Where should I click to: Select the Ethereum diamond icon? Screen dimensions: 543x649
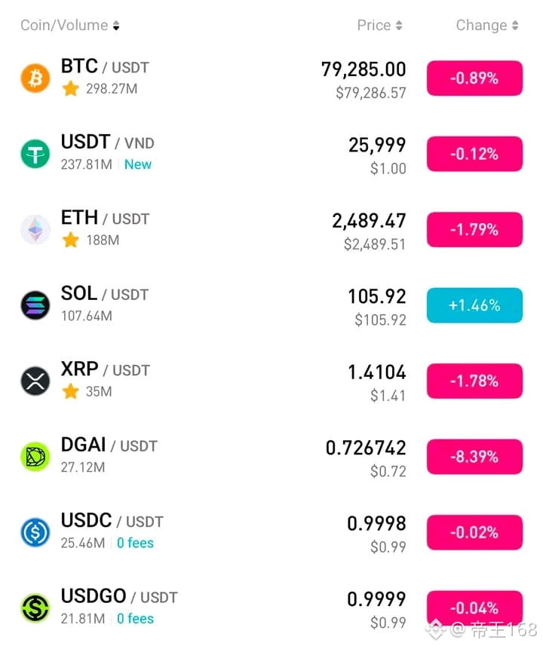pyautogui.click(x=35, y=230)
